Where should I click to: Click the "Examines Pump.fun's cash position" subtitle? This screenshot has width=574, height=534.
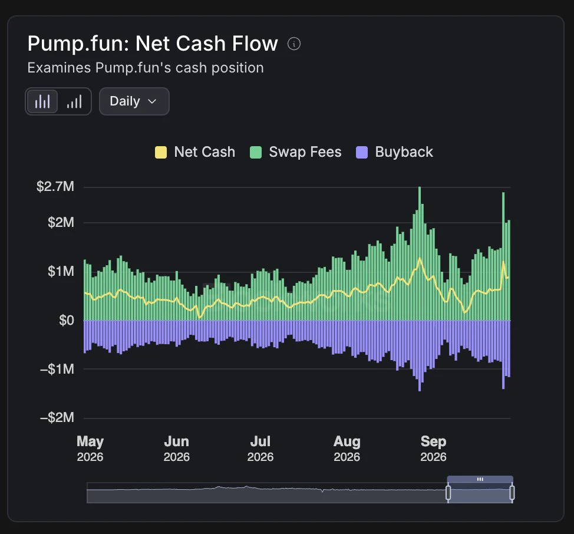[146, 68]
